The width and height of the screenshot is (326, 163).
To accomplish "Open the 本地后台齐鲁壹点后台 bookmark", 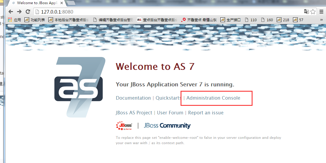I will point(69,20).
